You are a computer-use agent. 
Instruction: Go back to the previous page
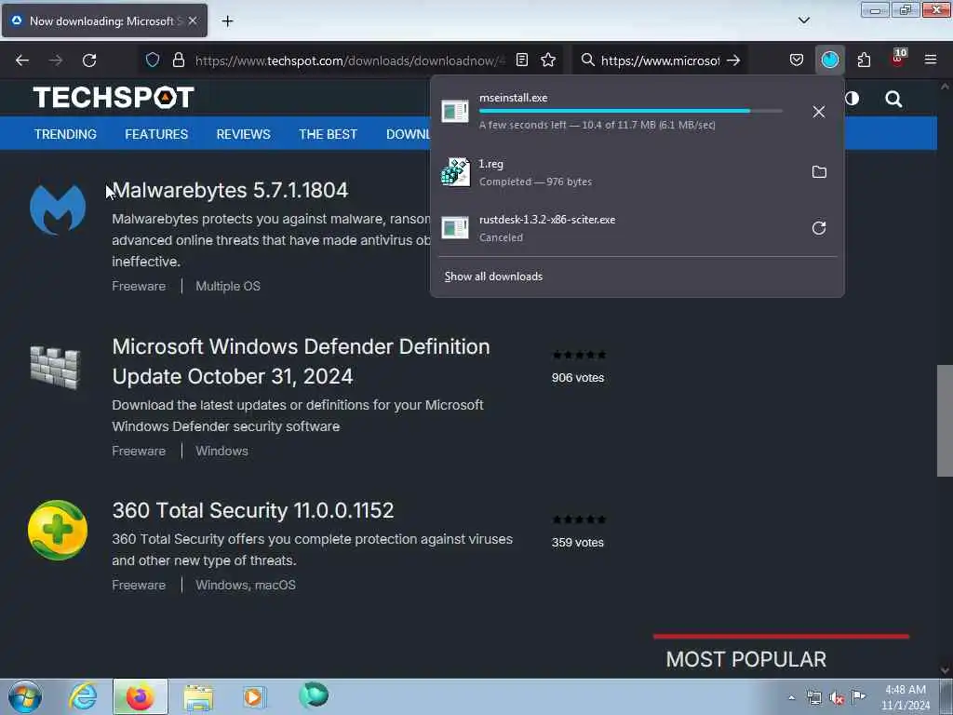(x=22, y=61)
